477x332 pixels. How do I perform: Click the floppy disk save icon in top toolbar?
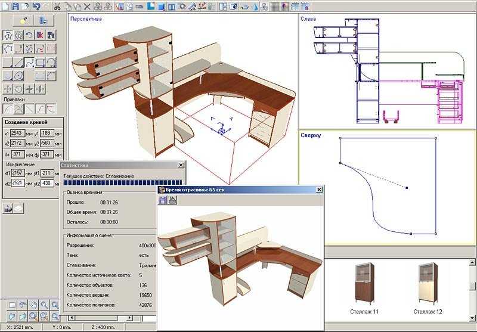(x=16, y=6)
